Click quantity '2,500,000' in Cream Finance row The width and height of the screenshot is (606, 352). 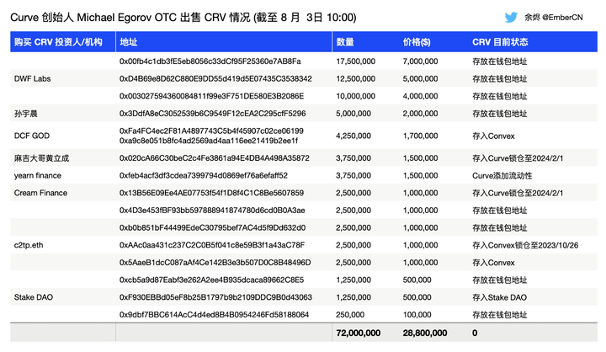point(353,193)
